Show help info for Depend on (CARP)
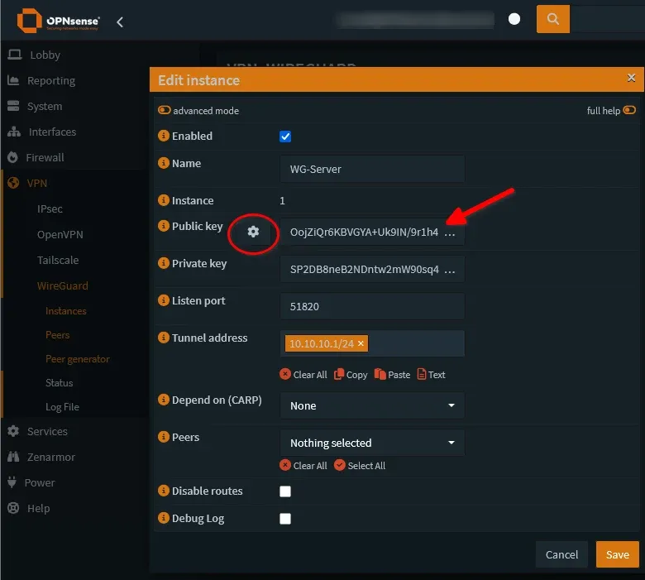Viewport: 645px width, 580px height. [164, 400]
